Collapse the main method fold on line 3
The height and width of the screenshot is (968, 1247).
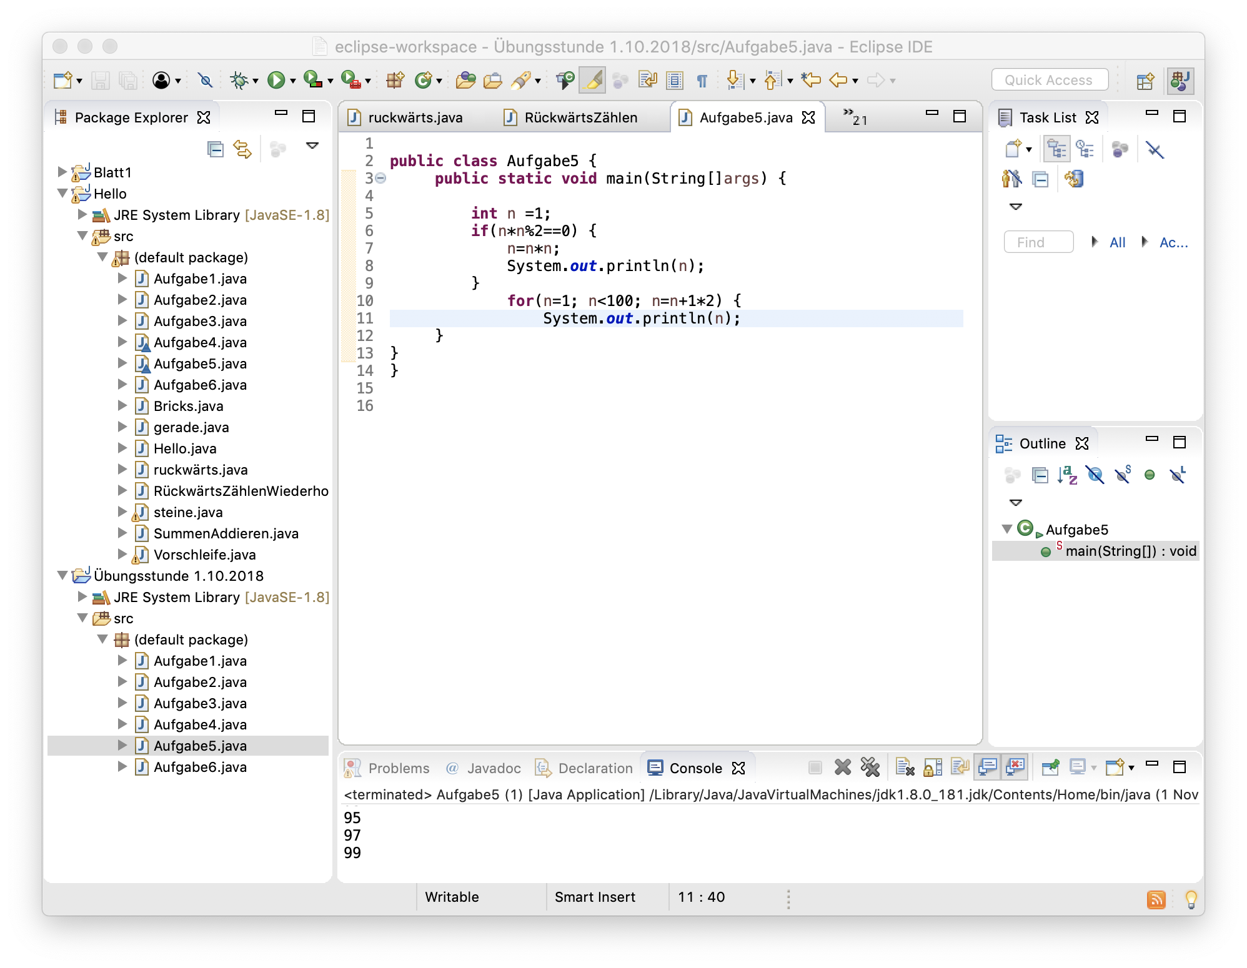382,178
